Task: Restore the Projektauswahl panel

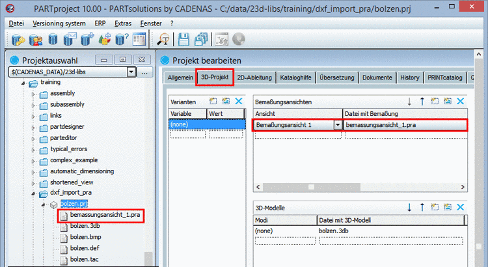Action: point(123,59)
